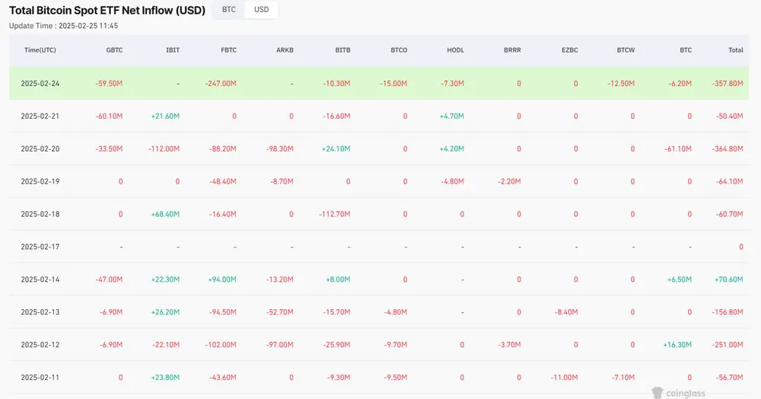Click the IBIT column header
This screenshot has width=761, height=399.
(x=173, y=50)
